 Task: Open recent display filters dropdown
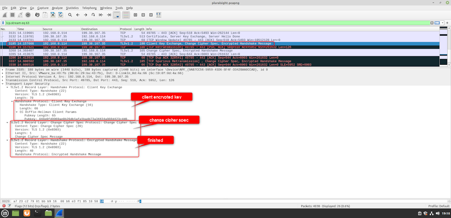(x=443, y=23)
